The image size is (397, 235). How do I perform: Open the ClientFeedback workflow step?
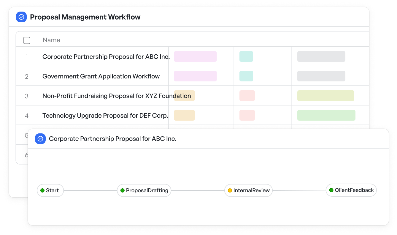(351, 190)
